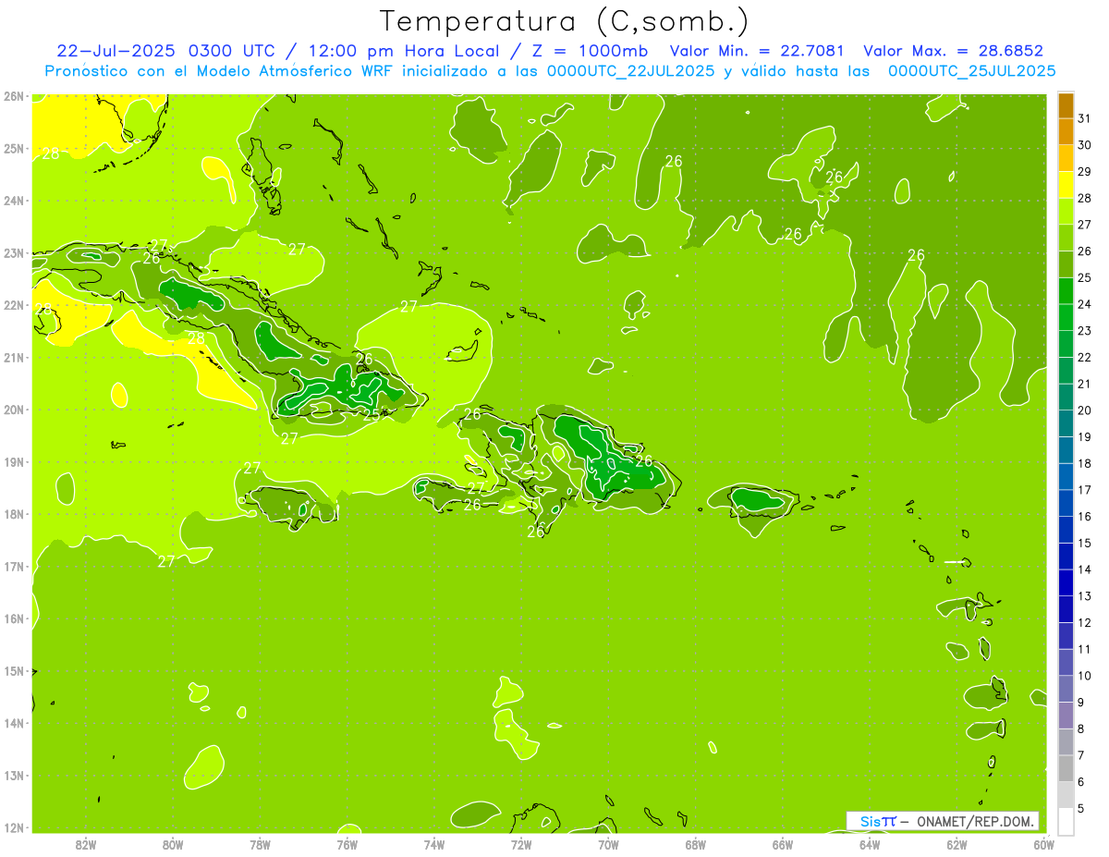The height and width of the screenshot is (857, 1109).
Task: Click the "82W" longitude axis label
Action: coord(85,844)
